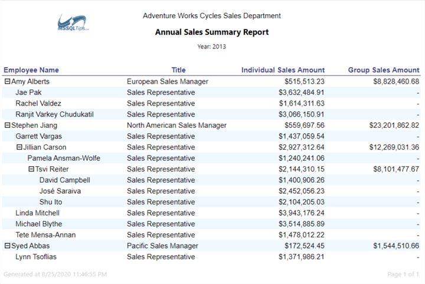425x284 pixels.
Task: Collapse the Jillian Carson subgroup
Action: [x=19, y=147]
